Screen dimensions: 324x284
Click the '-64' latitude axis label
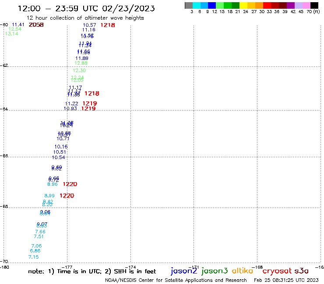[x=4, y=109]
